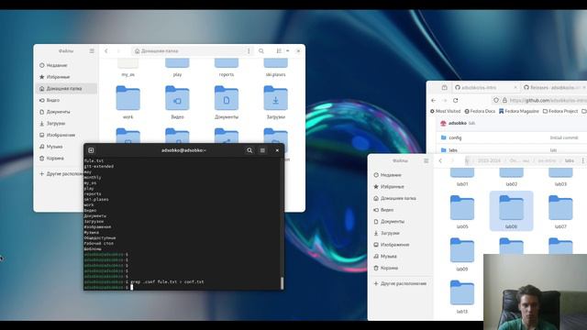The height and width of the screenshot is (330, 587).
Task: Select the highlighted lab06 folder icon
Action: [x=511, y=208]
